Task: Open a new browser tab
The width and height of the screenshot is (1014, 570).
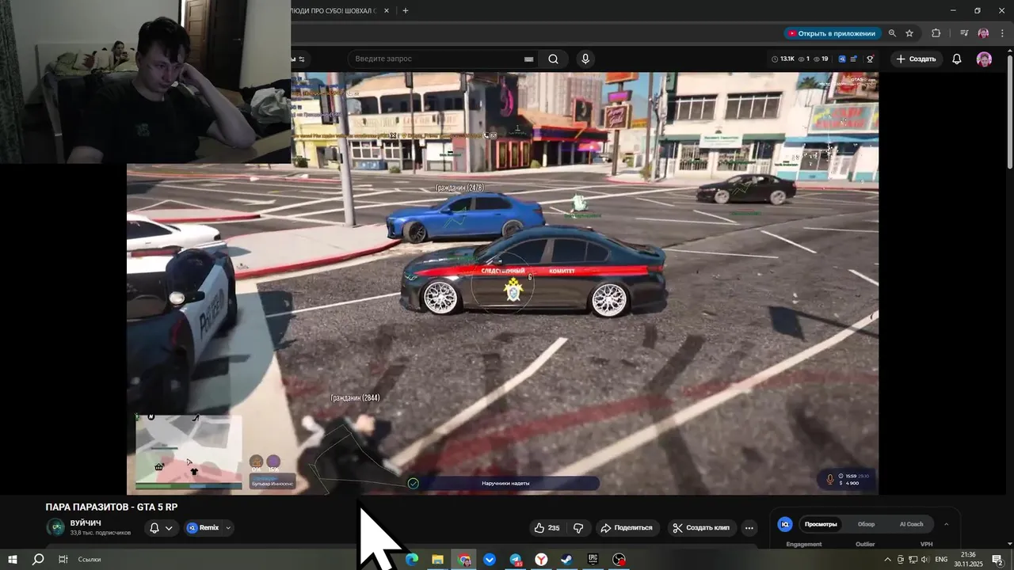Action: 406,11
